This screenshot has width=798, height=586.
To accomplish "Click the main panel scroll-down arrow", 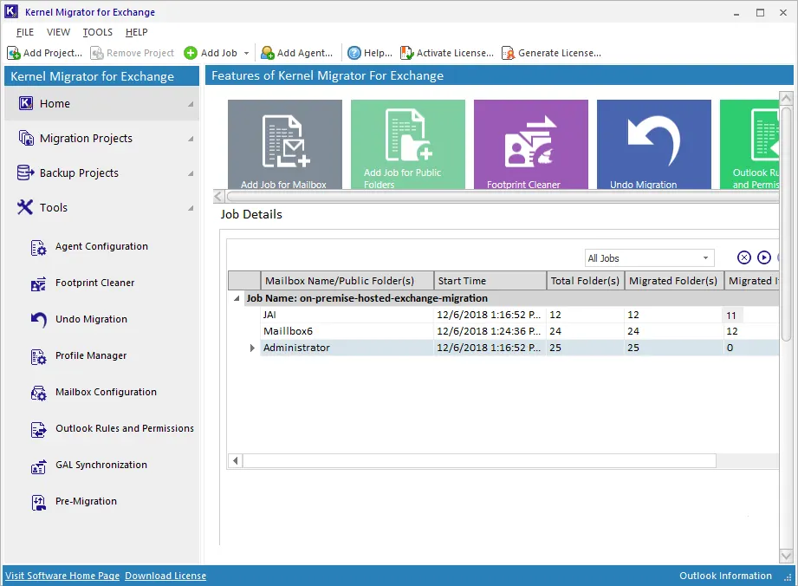I will tap(786, 556).
